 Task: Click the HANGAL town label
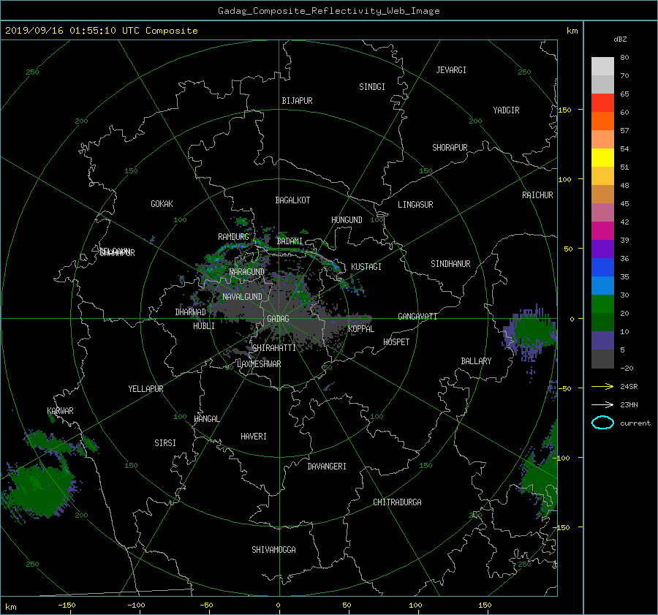click(206, 419)
